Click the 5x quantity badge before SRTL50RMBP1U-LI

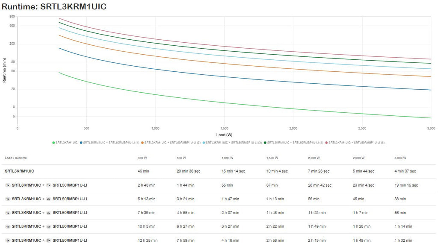click(x=48, y=240)
